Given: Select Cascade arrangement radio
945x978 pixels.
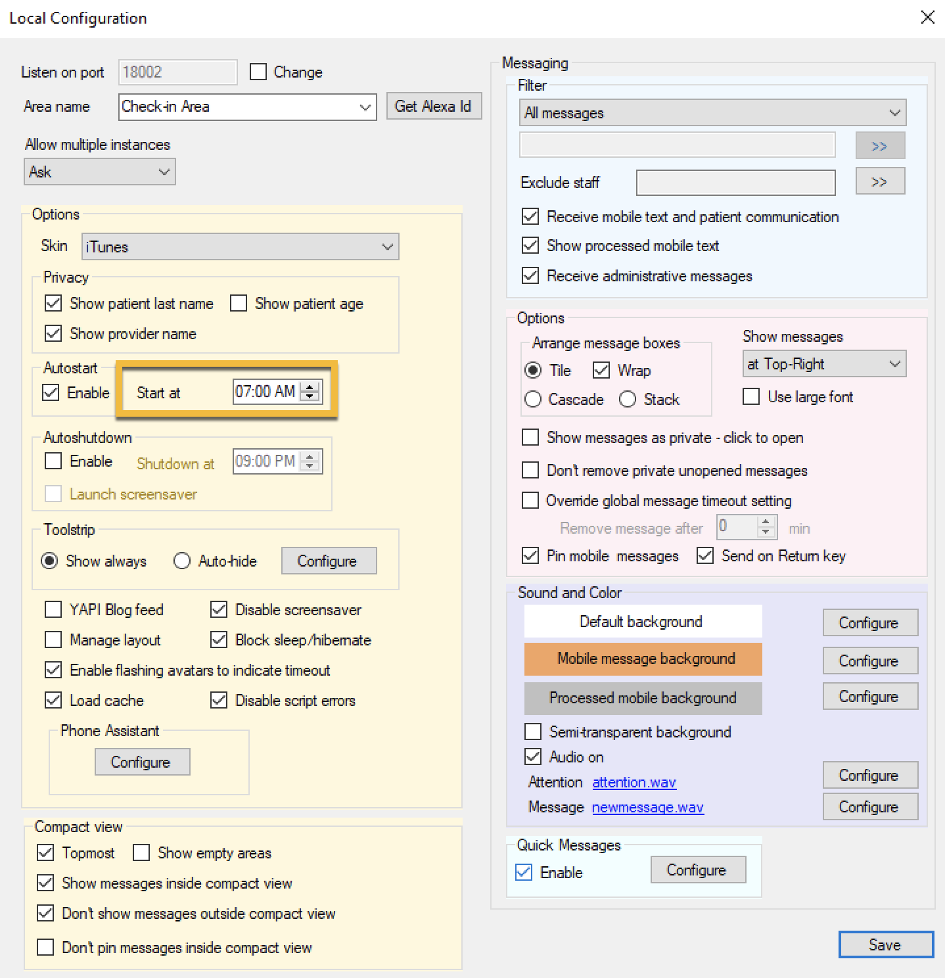Looking at the screenshot, I should pos(533,399).
